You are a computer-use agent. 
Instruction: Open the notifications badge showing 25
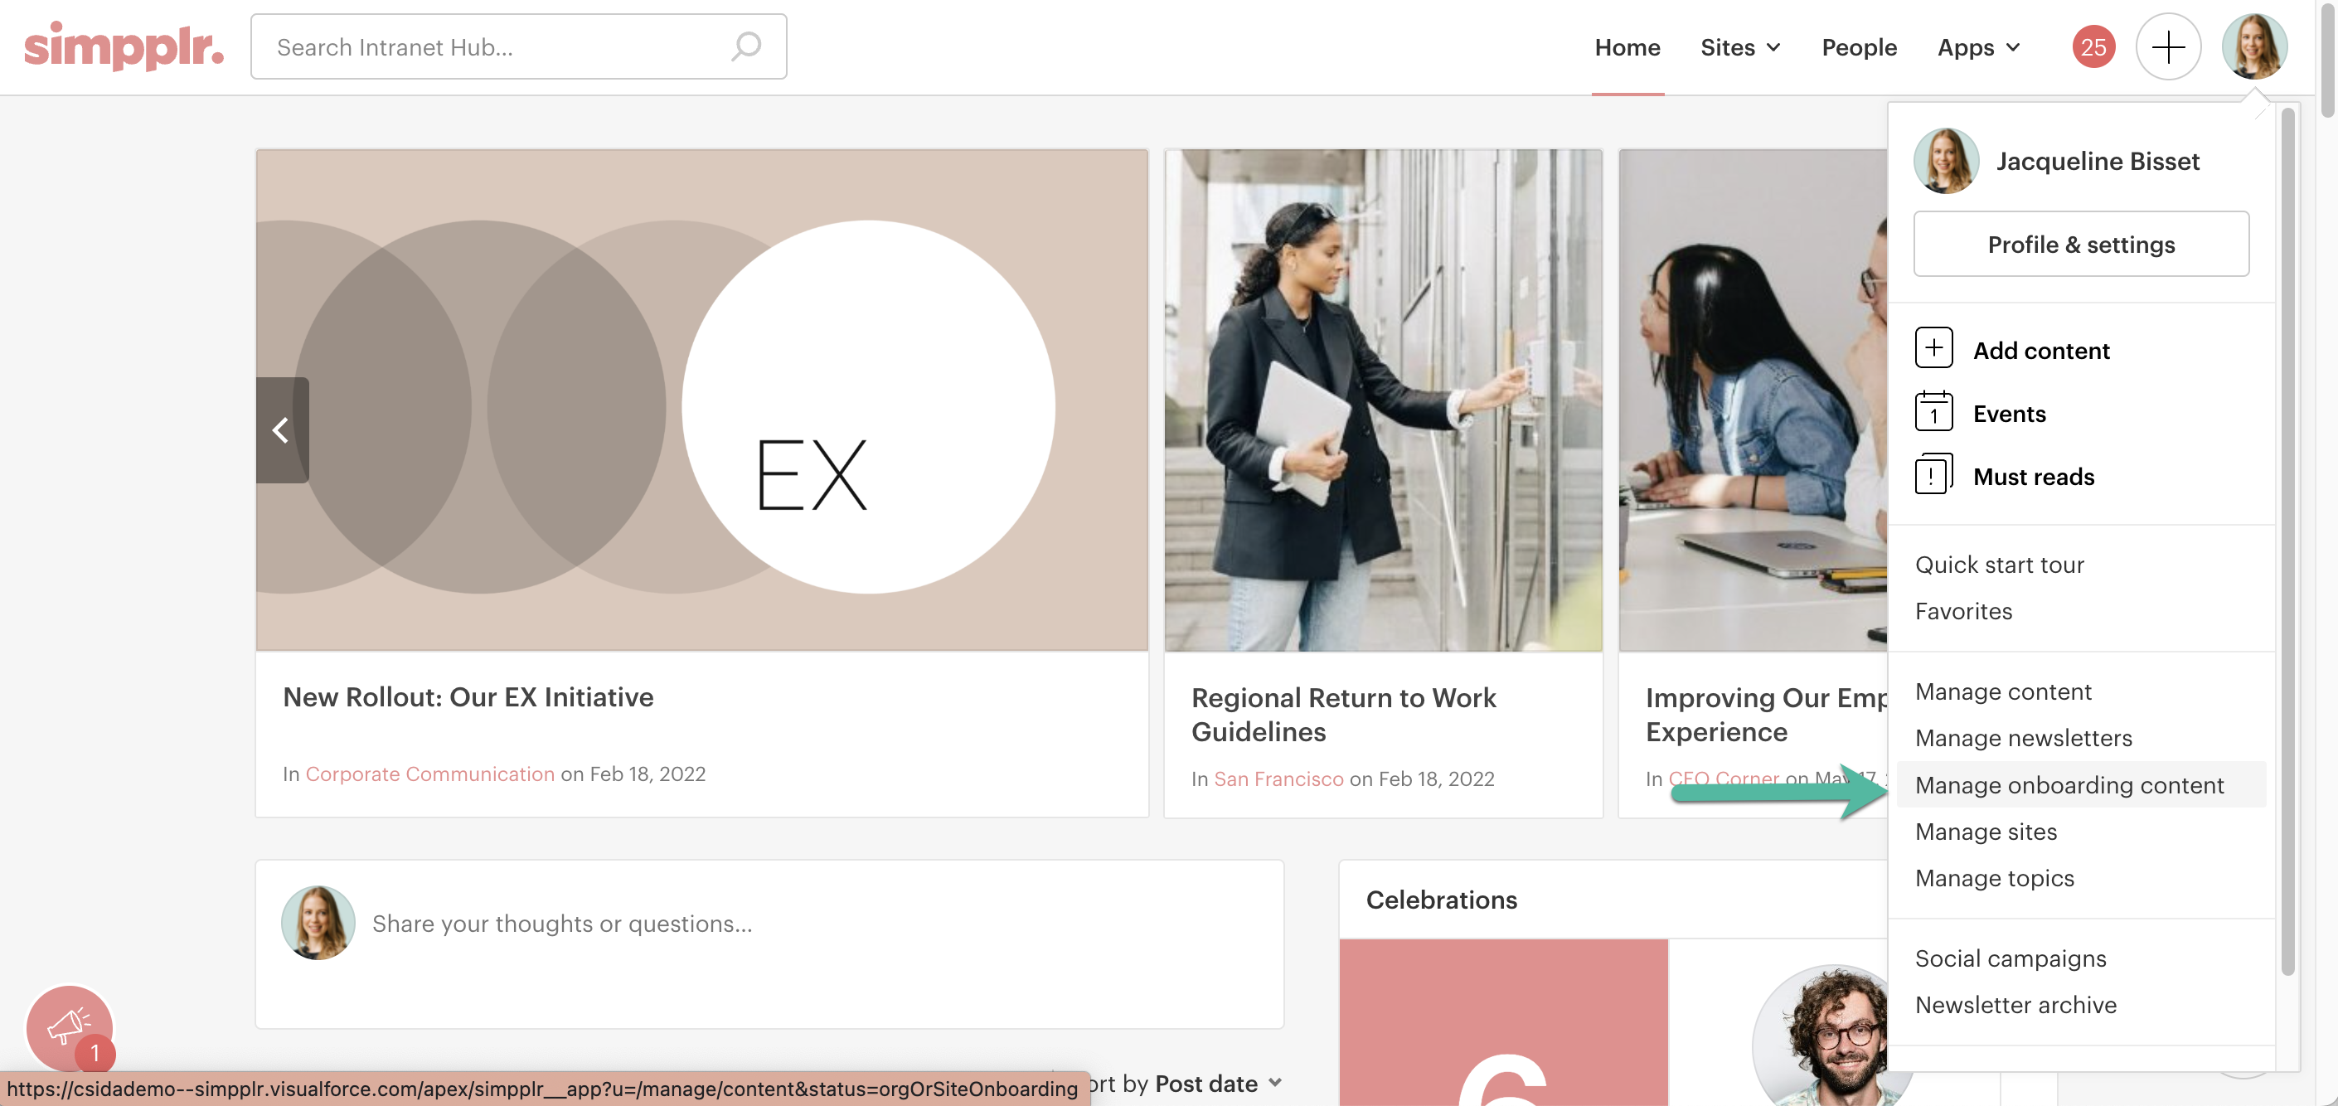pos(2093,46)
